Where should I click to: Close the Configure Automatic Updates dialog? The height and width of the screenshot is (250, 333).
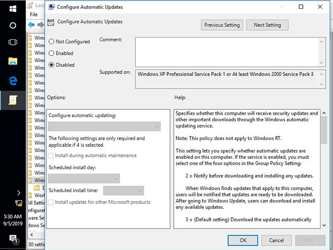(x=320, y=7)
